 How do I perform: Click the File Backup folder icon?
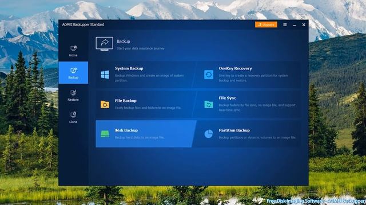pos(105,104)
